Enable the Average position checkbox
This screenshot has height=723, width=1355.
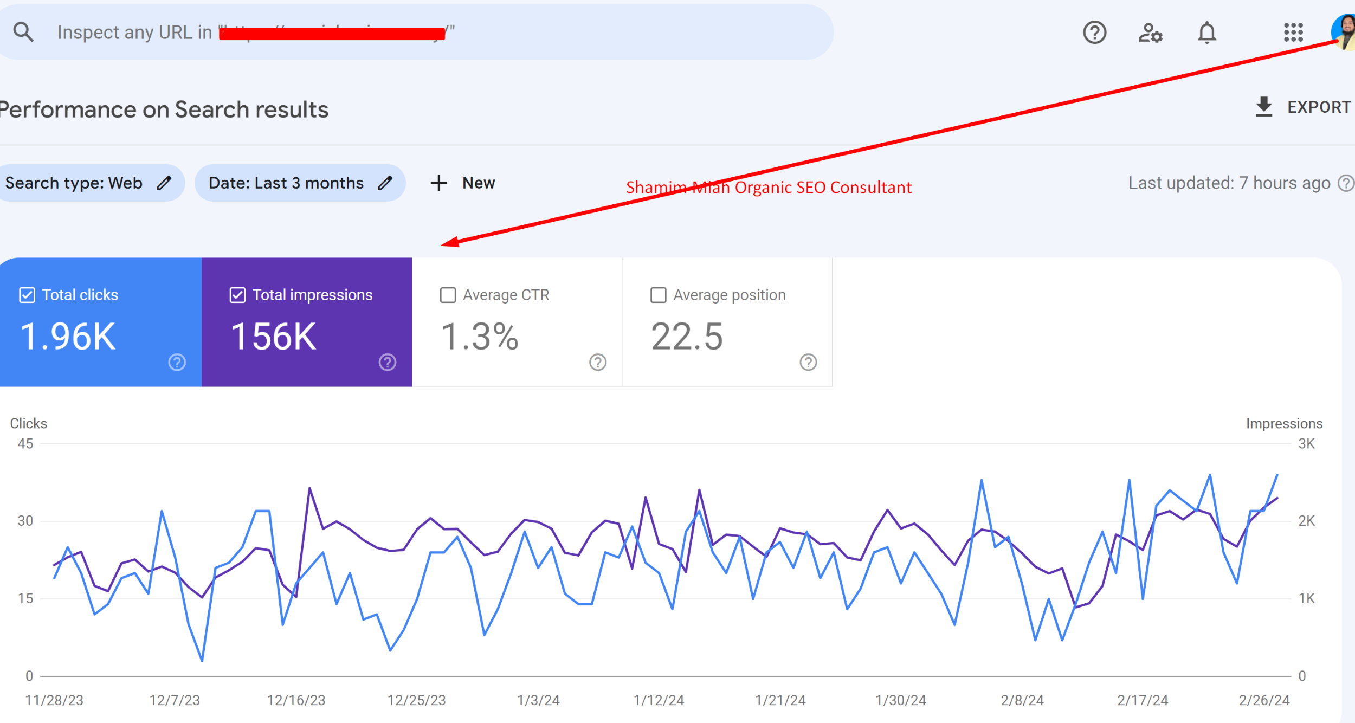(x=657, y=295)
